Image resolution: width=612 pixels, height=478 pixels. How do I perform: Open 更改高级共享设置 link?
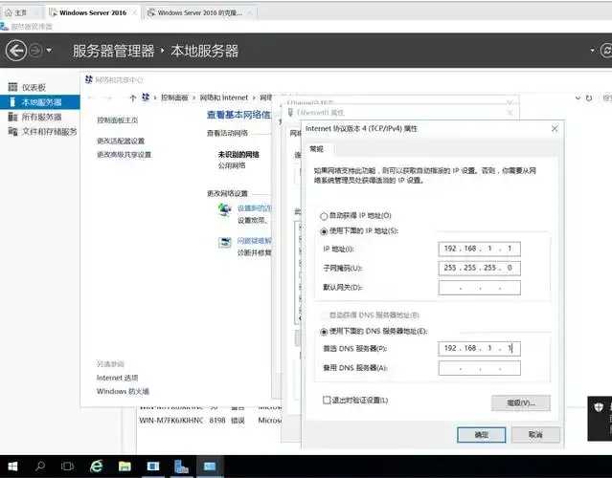tap(125, 155)
